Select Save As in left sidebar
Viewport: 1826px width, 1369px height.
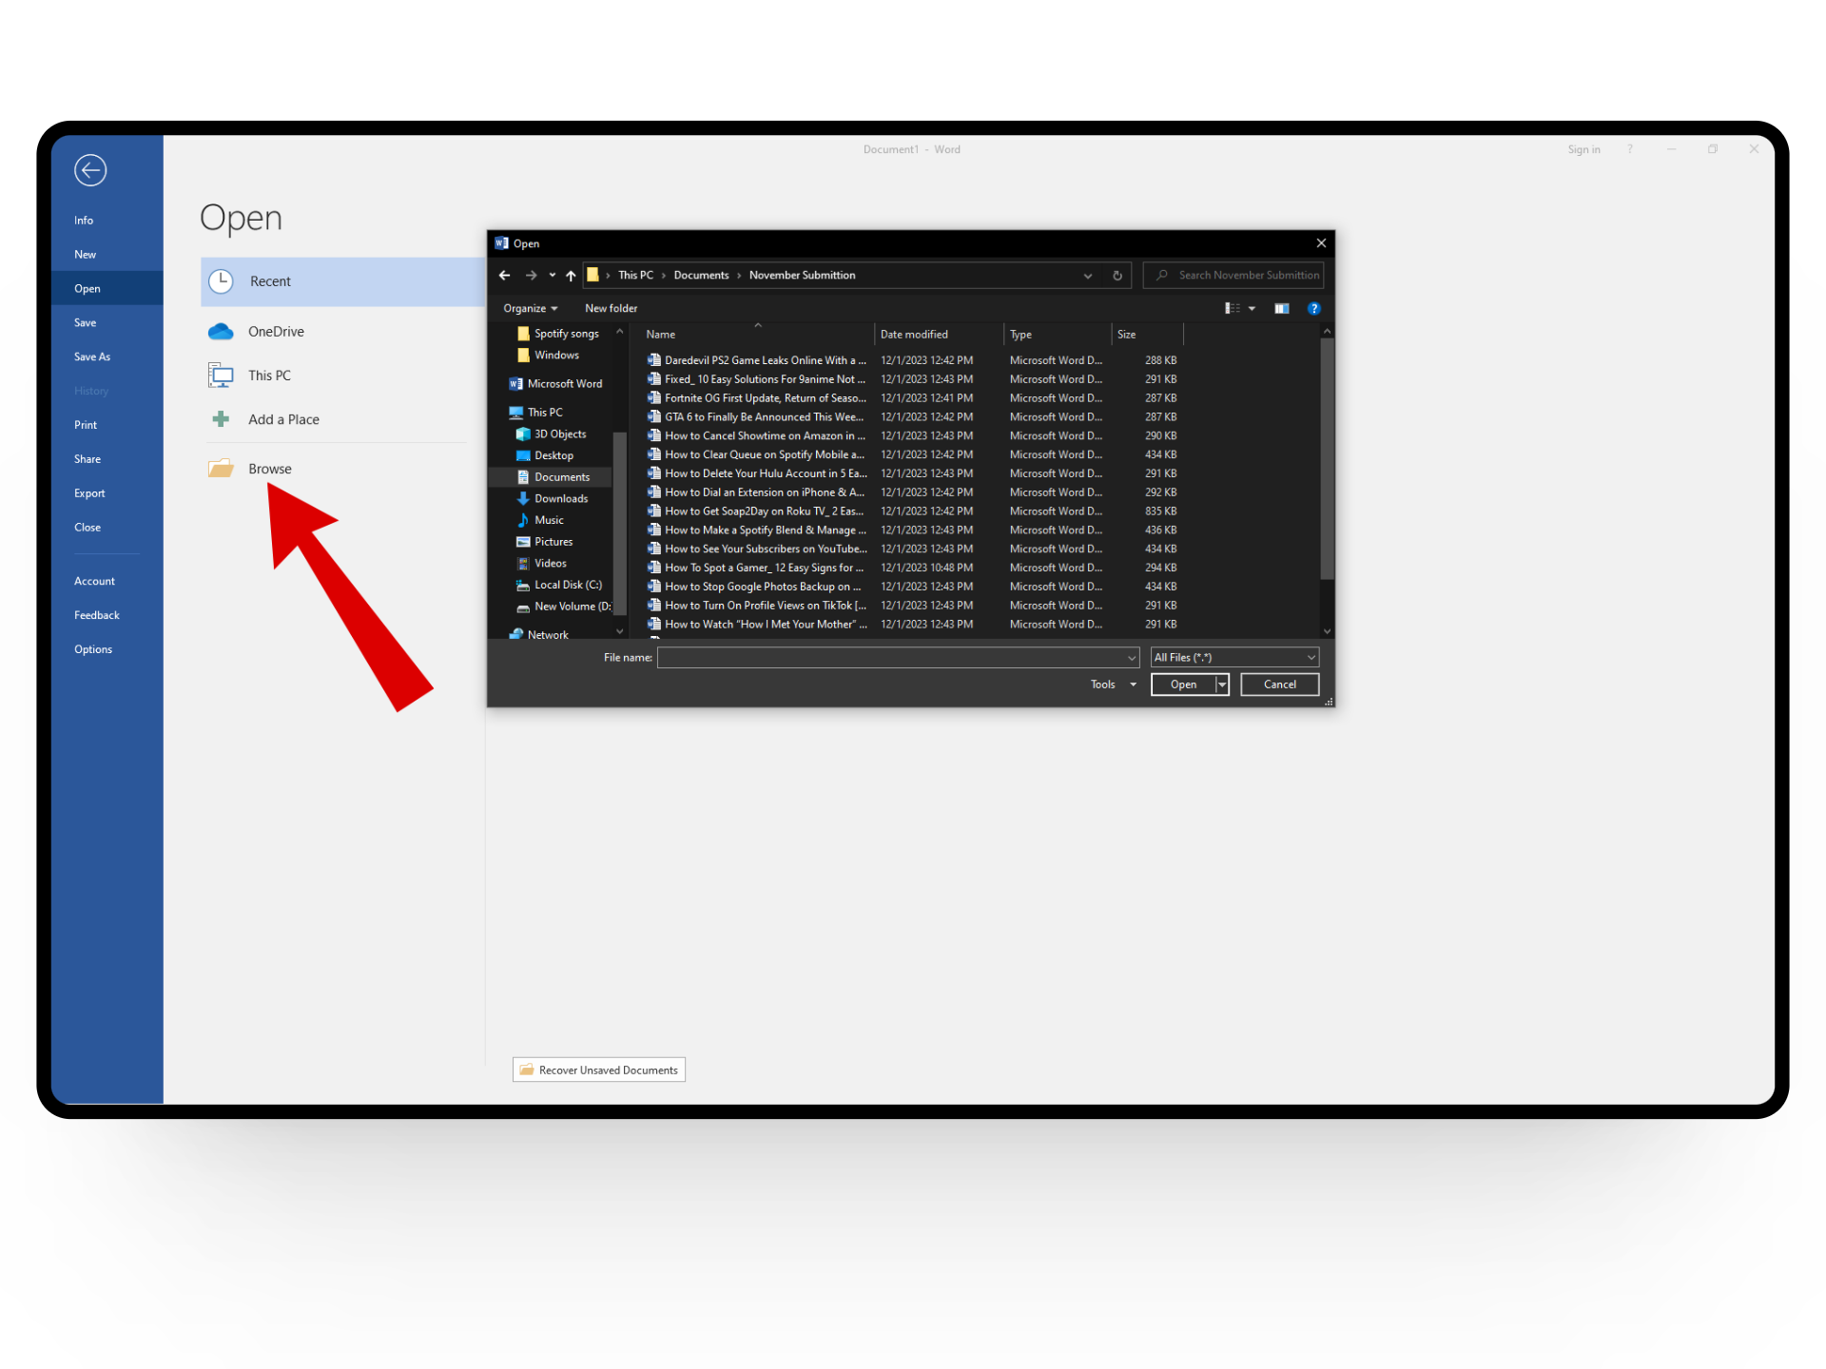(92, 357)
